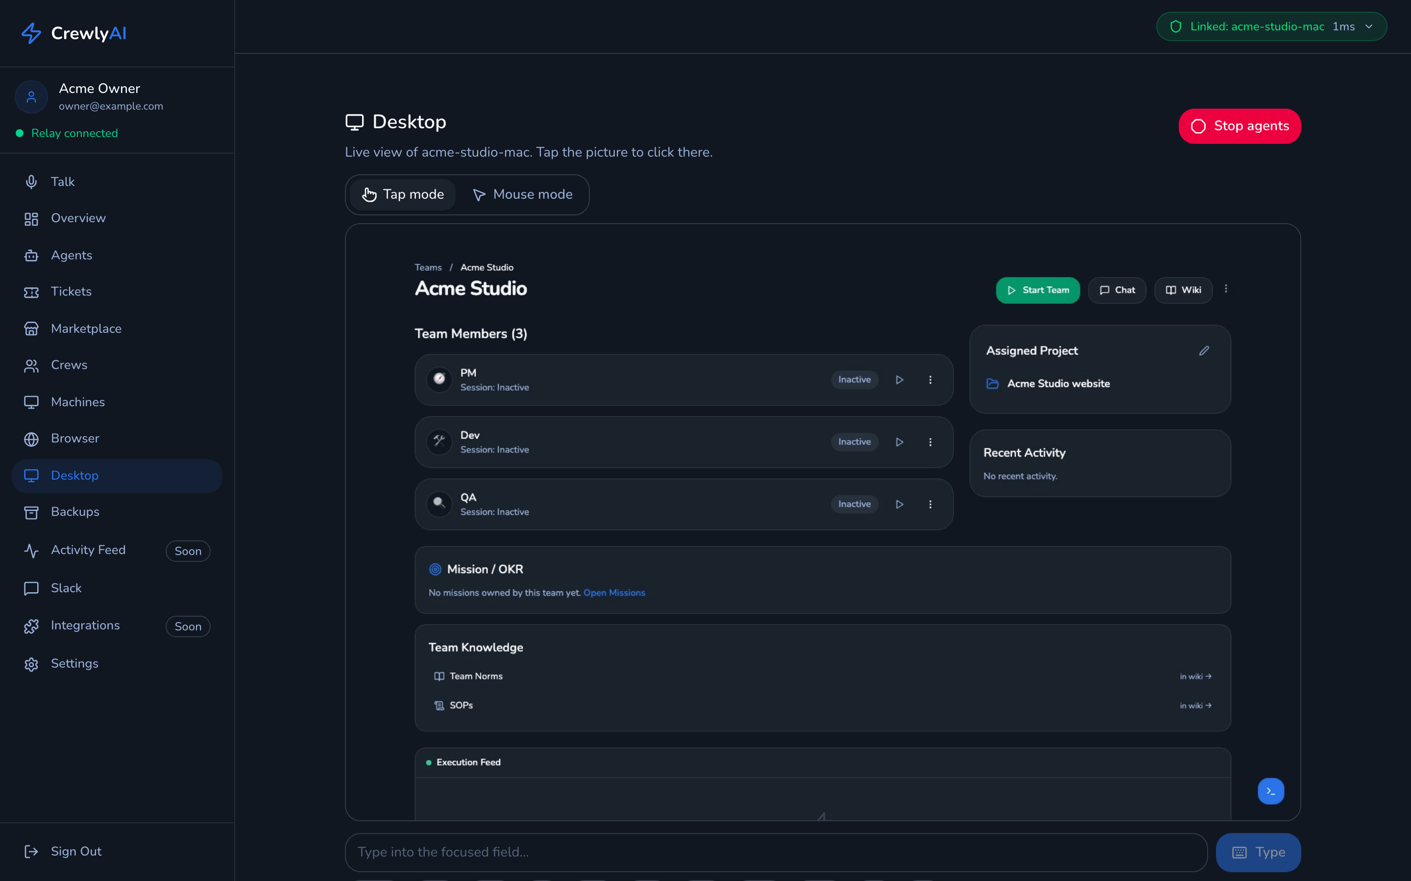
Task: Open the Acme Owner profile avatar
Action: coord(31,97)
